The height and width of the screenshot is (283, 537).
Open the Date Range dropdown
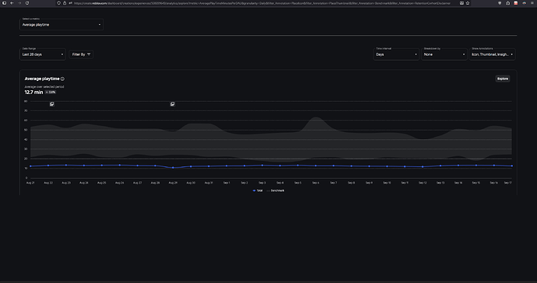[43, 54]
